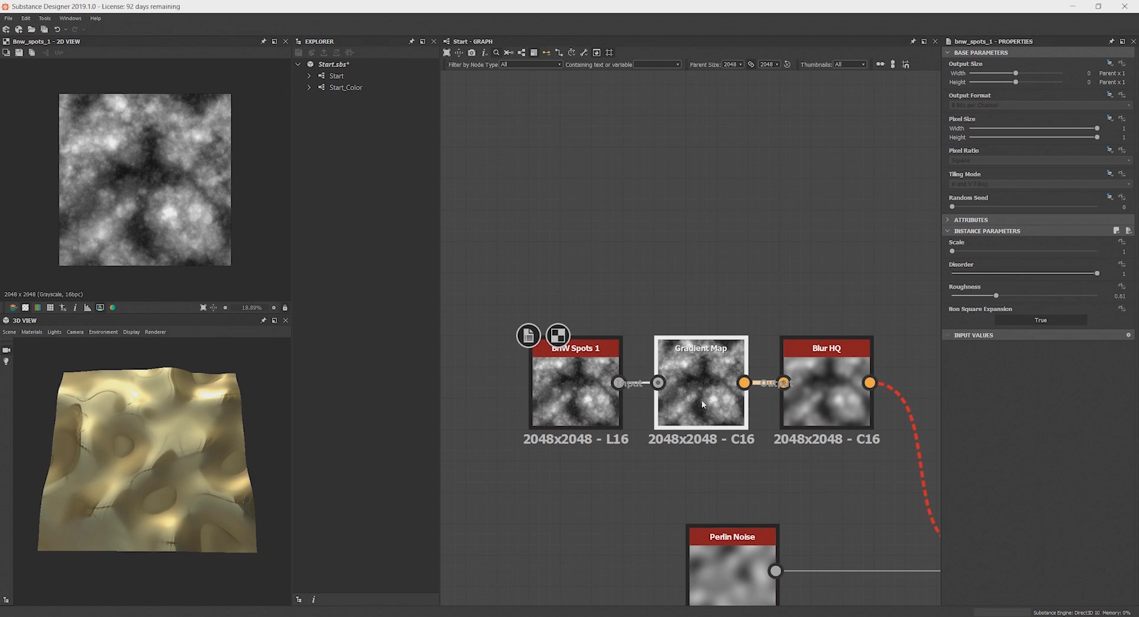Screen dimensions: 1139x617
Task: Open the Windows menu
Action: [70, 18]
